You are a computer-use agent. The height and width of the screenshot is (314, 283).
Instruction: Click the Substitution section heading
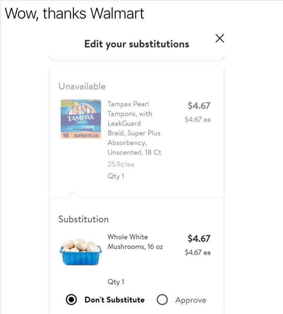(83, 219)
